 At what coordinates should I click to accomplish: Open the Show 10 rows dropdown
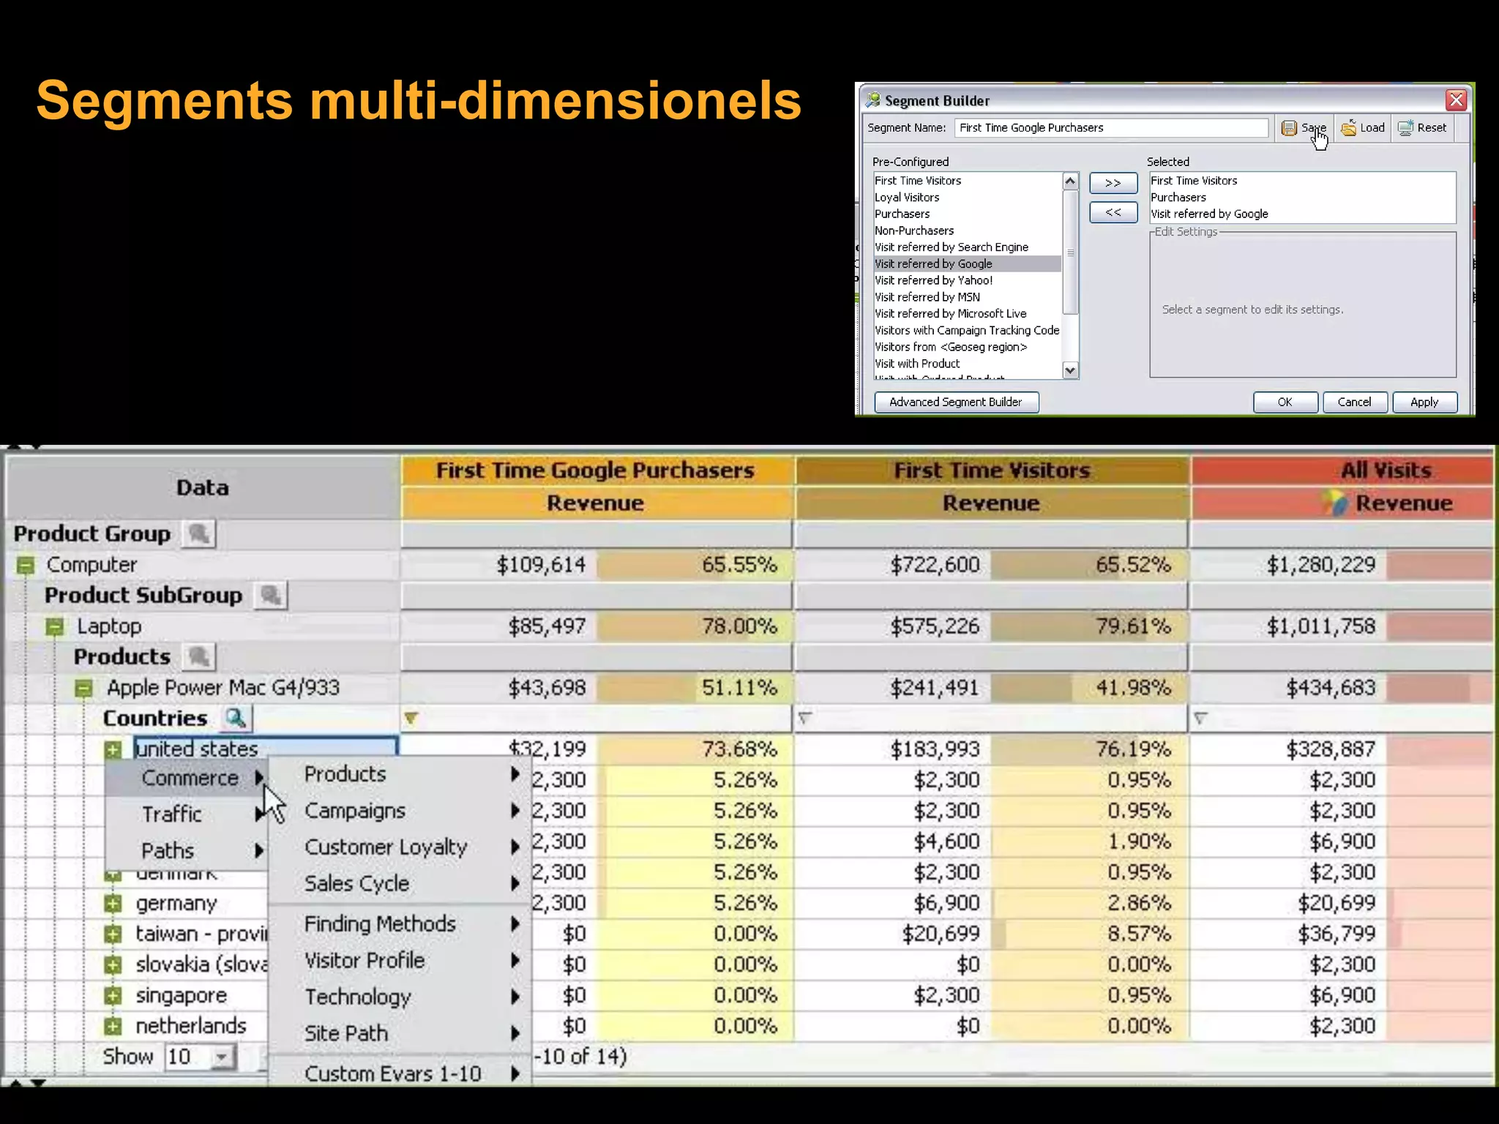coord(221,1057)
